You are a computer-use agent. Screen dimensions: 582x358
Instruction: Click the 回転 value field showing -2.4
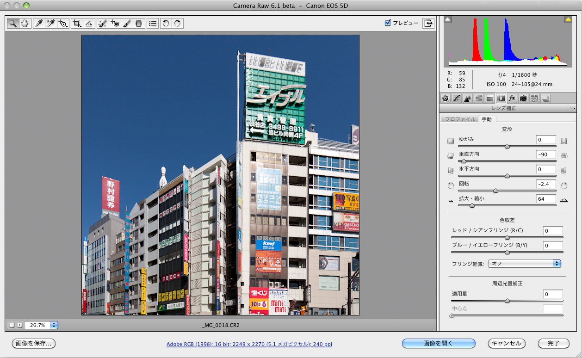(546, 184)
